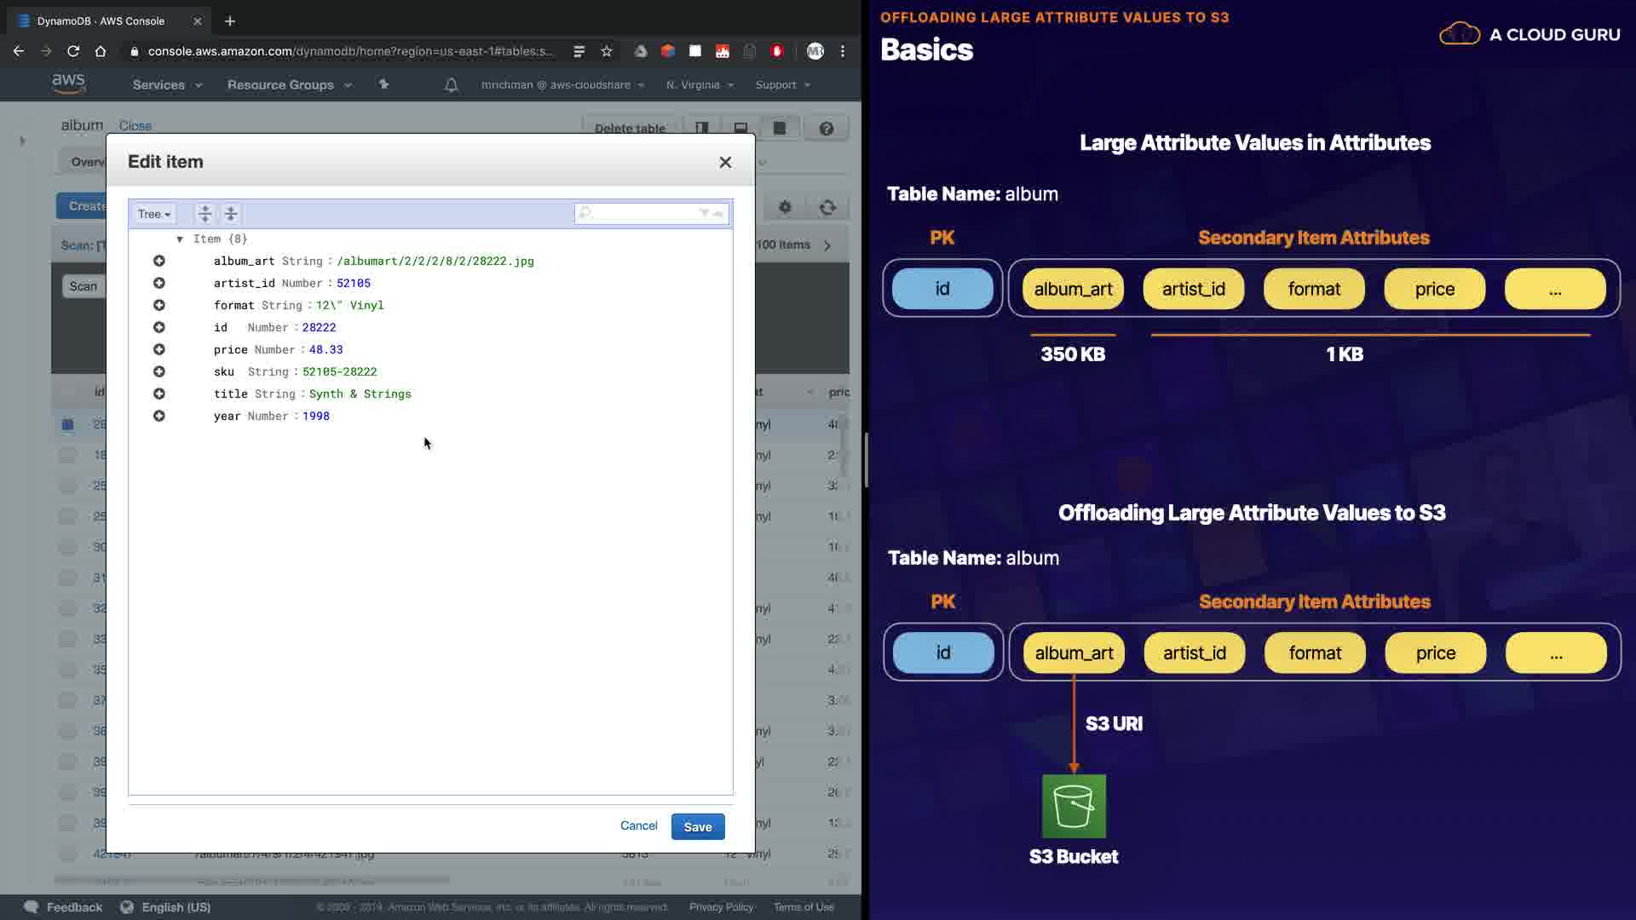Bookmark page using the star icon
This screenshot has width=1636, height=920.
[x=607, y=51]
